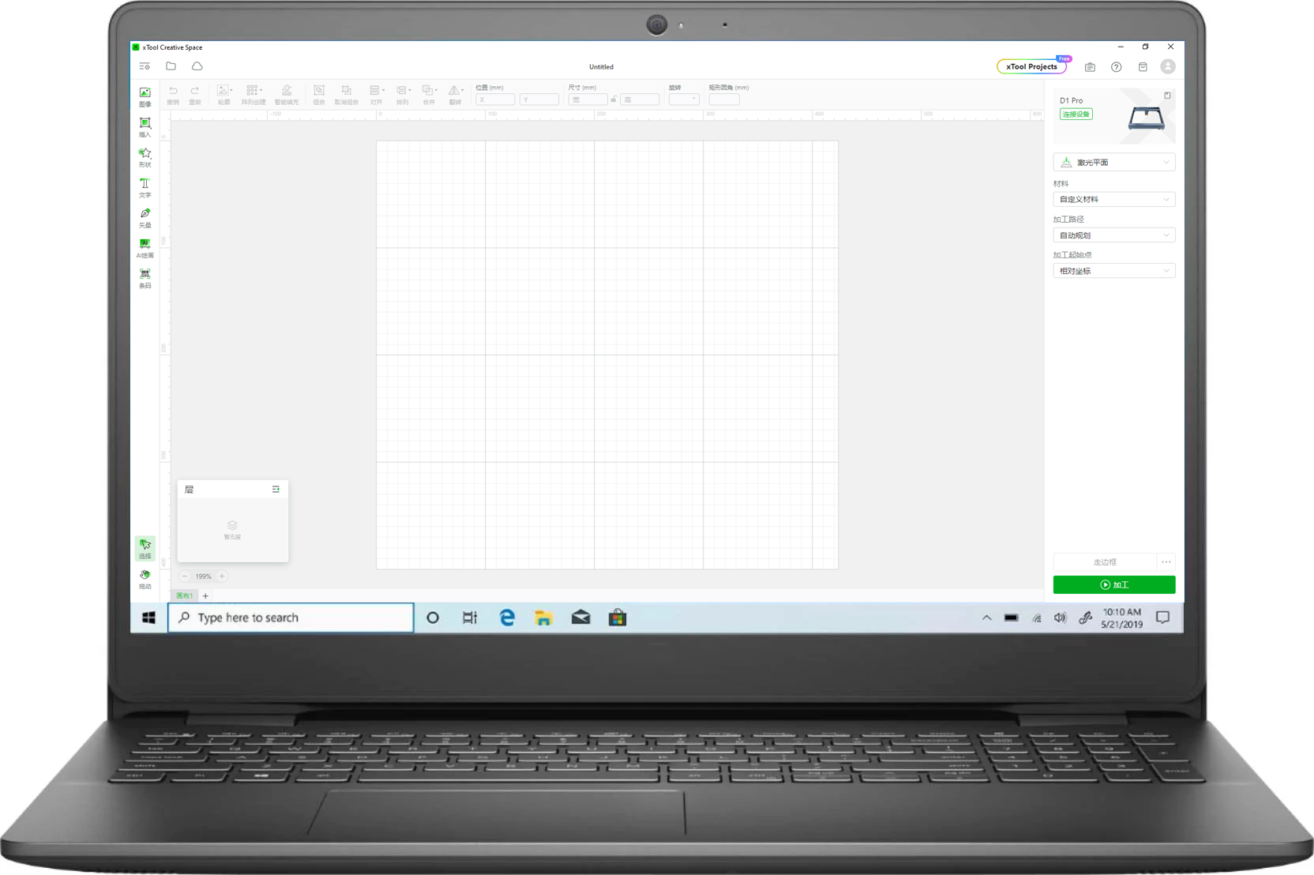
Task: Toggle the 选择 (Select) cursor tool
Action: click(145, 548)
